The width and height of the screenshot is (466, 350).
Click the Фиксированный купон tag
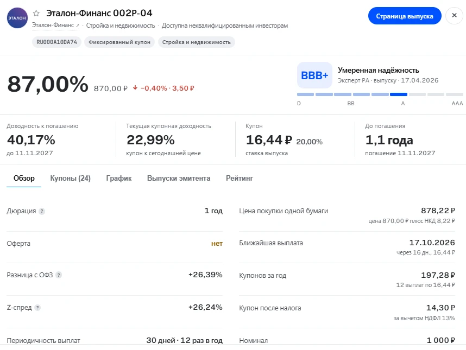pos(119,42)
